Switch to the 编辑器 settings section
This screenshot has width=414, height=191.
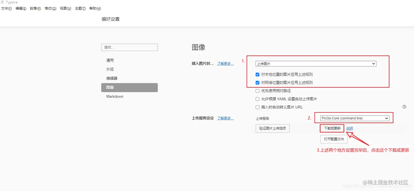(x=111, y=78)
